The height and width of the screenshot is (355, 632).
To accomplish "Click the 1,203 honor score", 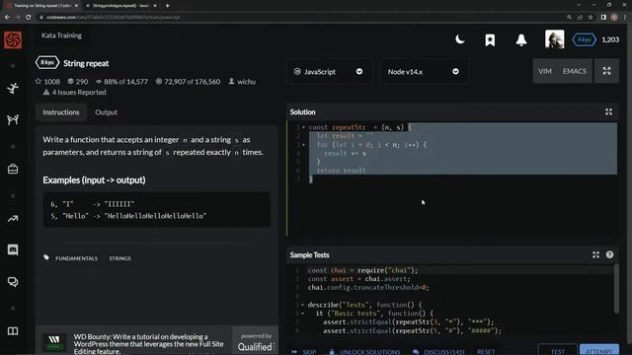I will click(x=610, y=39).
